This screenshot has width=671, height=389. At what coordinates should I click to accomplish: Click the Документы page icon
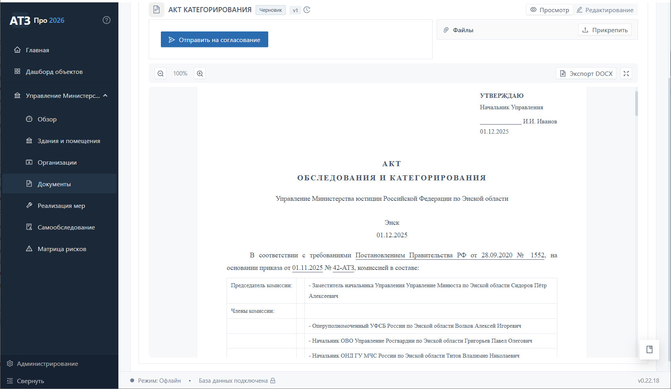tap(29, 183)
